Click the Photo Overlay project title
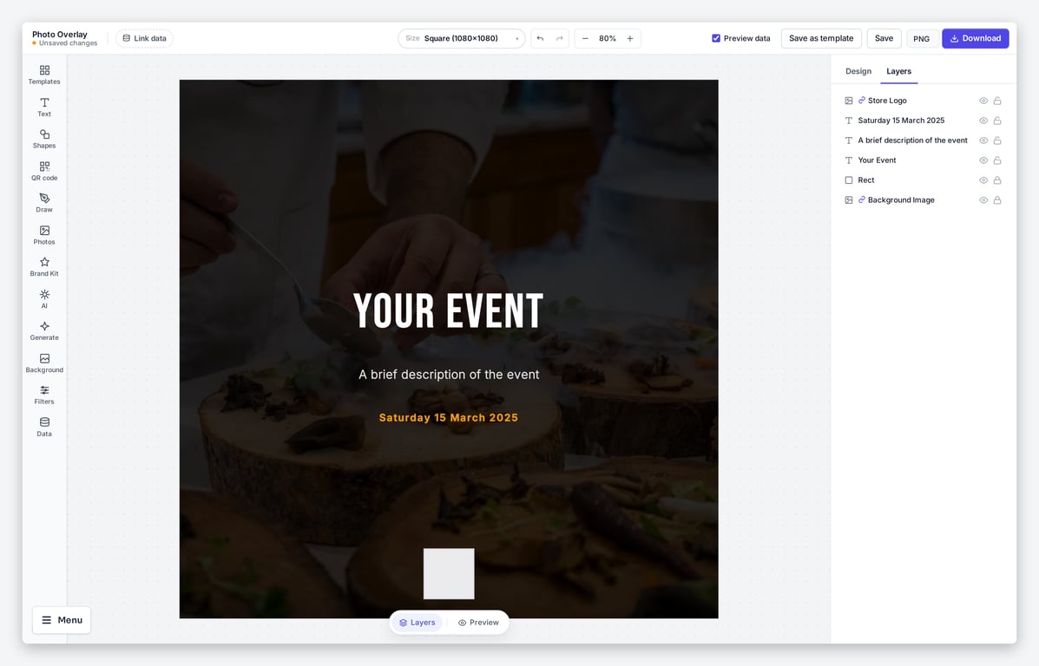 tap(60, 35)
